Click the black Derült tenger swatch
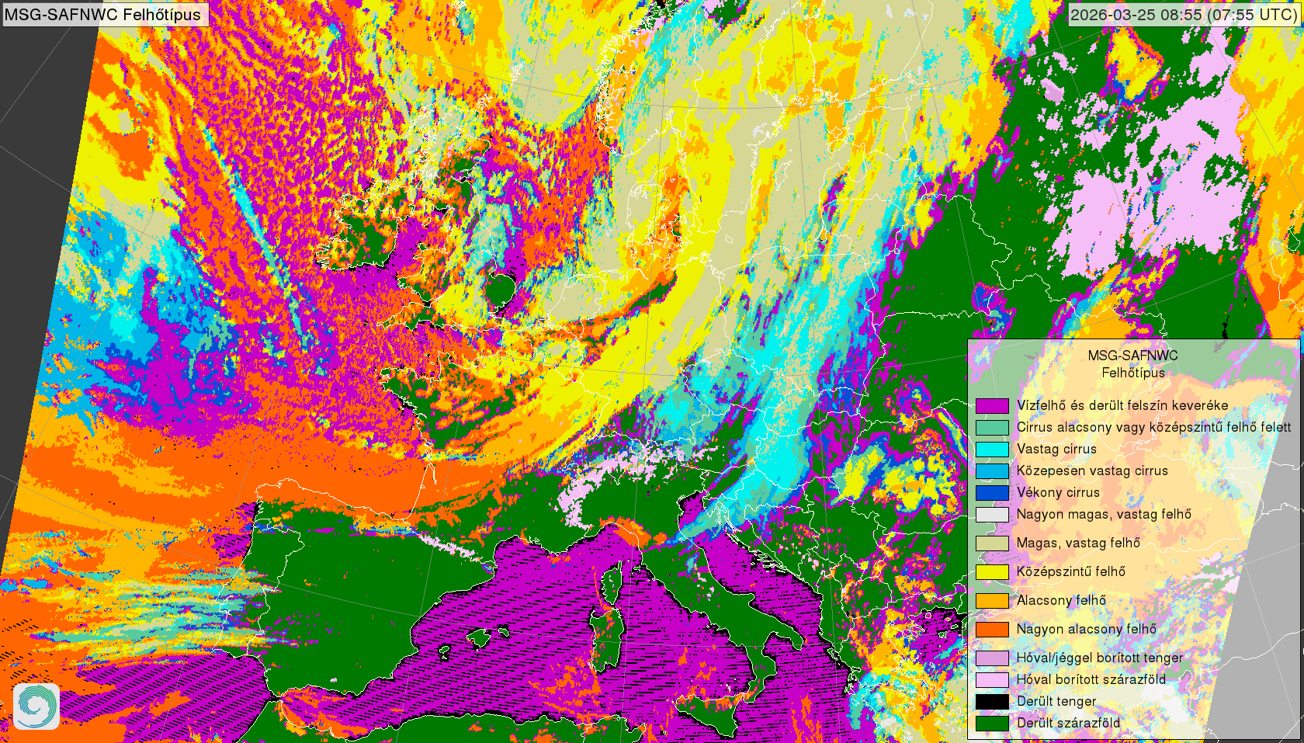 coord(992,701)
